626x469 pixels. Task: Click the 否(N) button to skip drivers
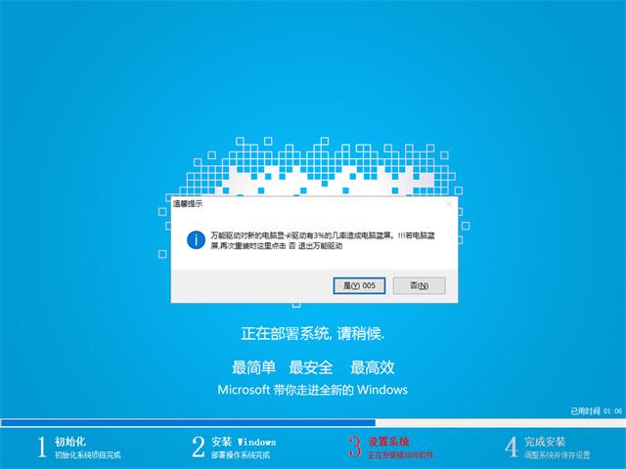[x=420, y=285]
